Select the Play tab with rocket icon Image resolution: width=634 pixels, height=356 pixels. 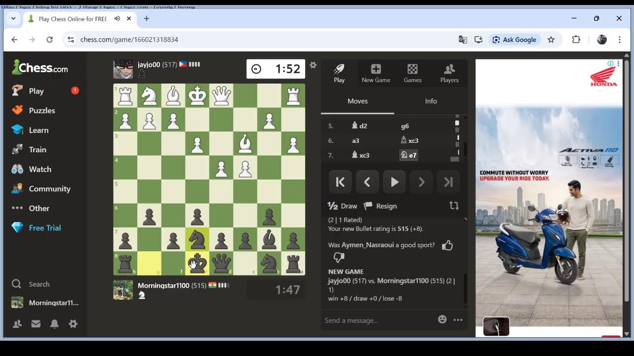339,73
